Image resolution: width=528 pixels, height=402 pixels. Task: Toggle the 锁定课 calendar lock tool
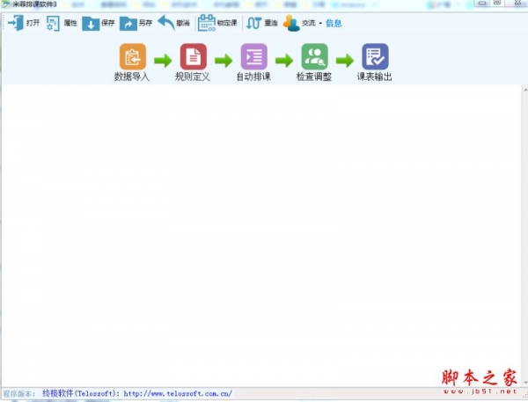(x=217, y=23)
